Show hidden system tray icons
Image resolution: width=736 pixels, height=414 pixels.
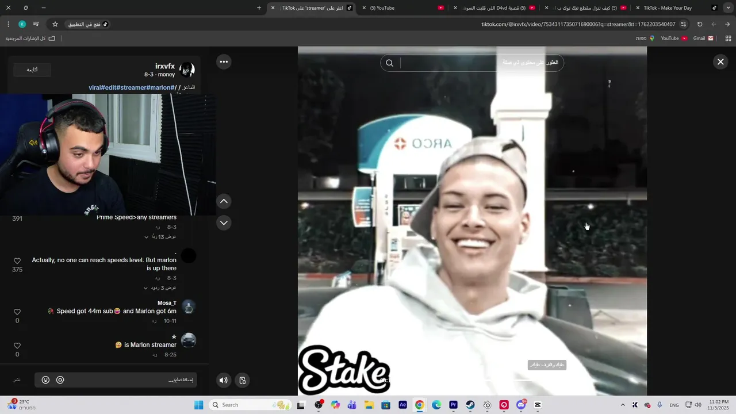[623, 405]
